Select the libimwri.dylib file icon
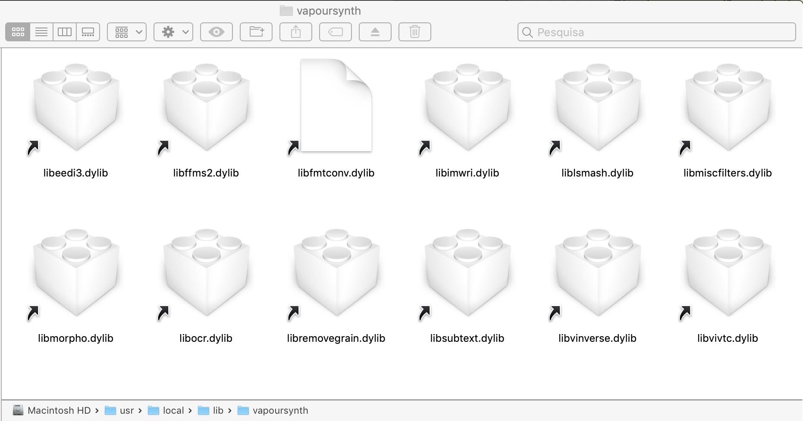Screen dimensions: 803x421 (x=468, y=107)
